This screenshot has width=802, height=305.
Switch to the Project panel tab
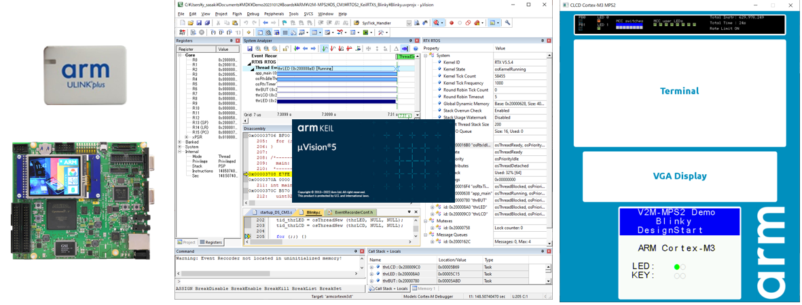coord(187,242)
